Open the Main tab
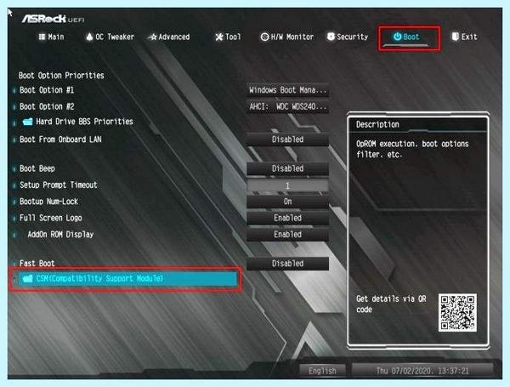 pos(51,37)
